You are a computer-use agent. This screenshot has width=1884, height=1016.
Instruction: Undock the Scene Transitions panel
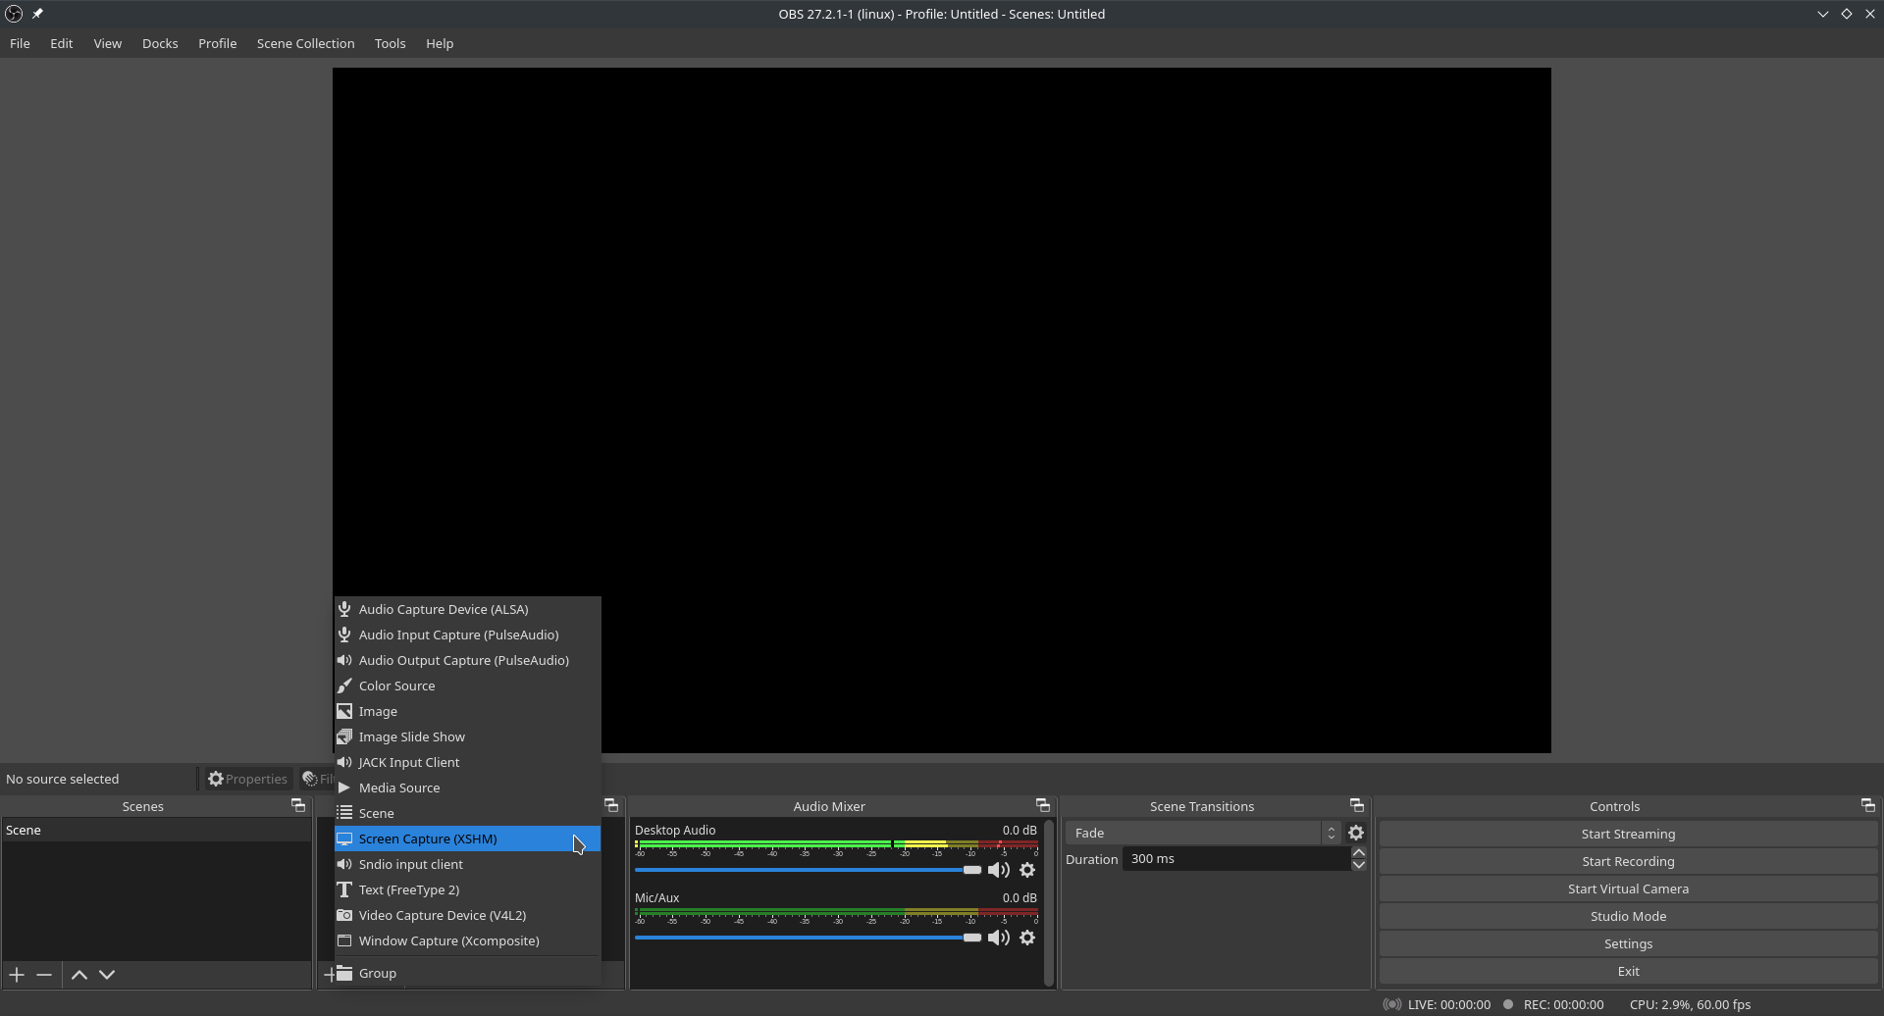click(1357, 805)
